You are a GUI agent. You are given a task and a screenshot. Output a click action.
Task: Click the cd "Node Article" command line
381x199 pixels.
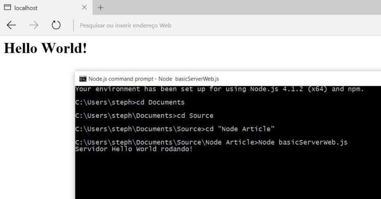click(174, 129)
